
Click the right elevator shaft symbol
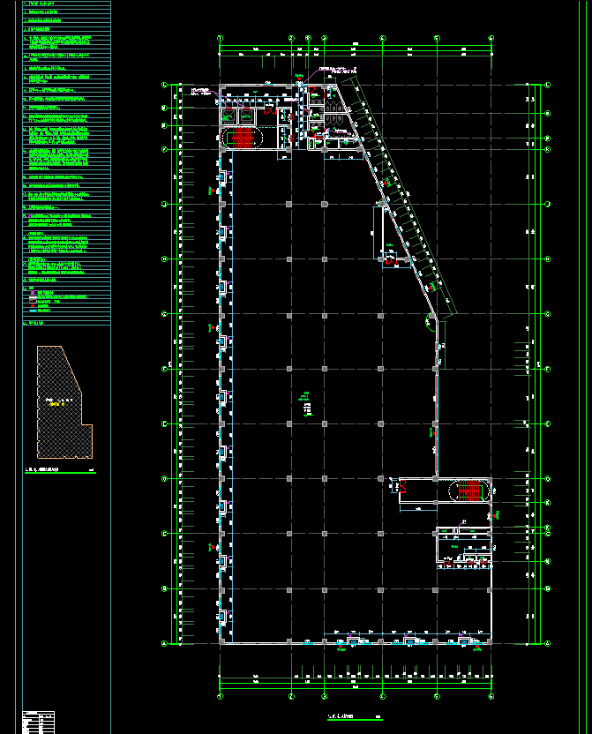tap(246, 114)
